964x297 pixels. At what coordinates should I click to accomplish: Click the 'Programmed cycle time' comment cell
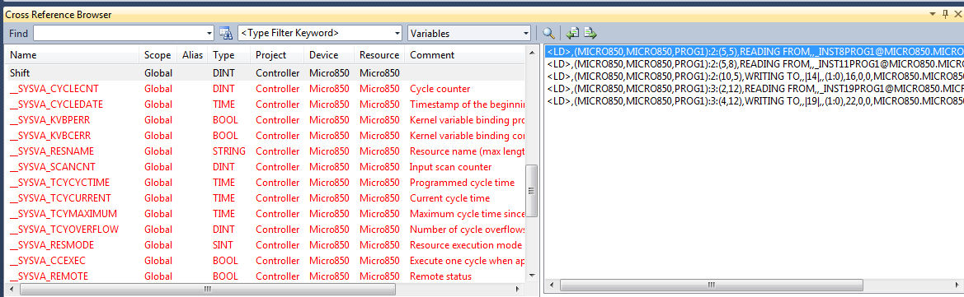(463, 183)
